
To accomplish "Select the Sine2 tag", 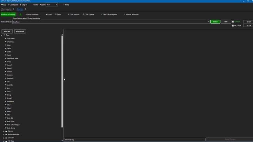I will click(x=9, y=92).
